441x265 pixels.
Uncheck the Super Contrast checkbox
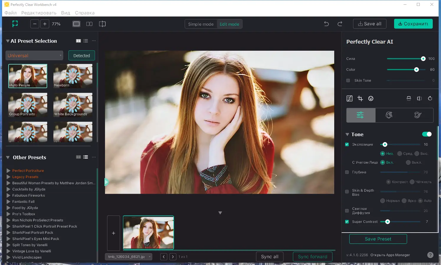pos(347,222)
